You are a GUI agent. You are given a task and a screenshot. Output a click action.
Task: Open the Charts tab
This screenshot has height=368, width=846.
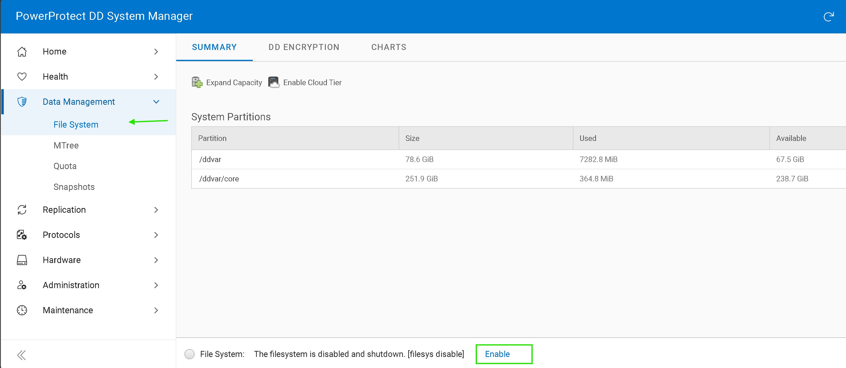(389, 47)
